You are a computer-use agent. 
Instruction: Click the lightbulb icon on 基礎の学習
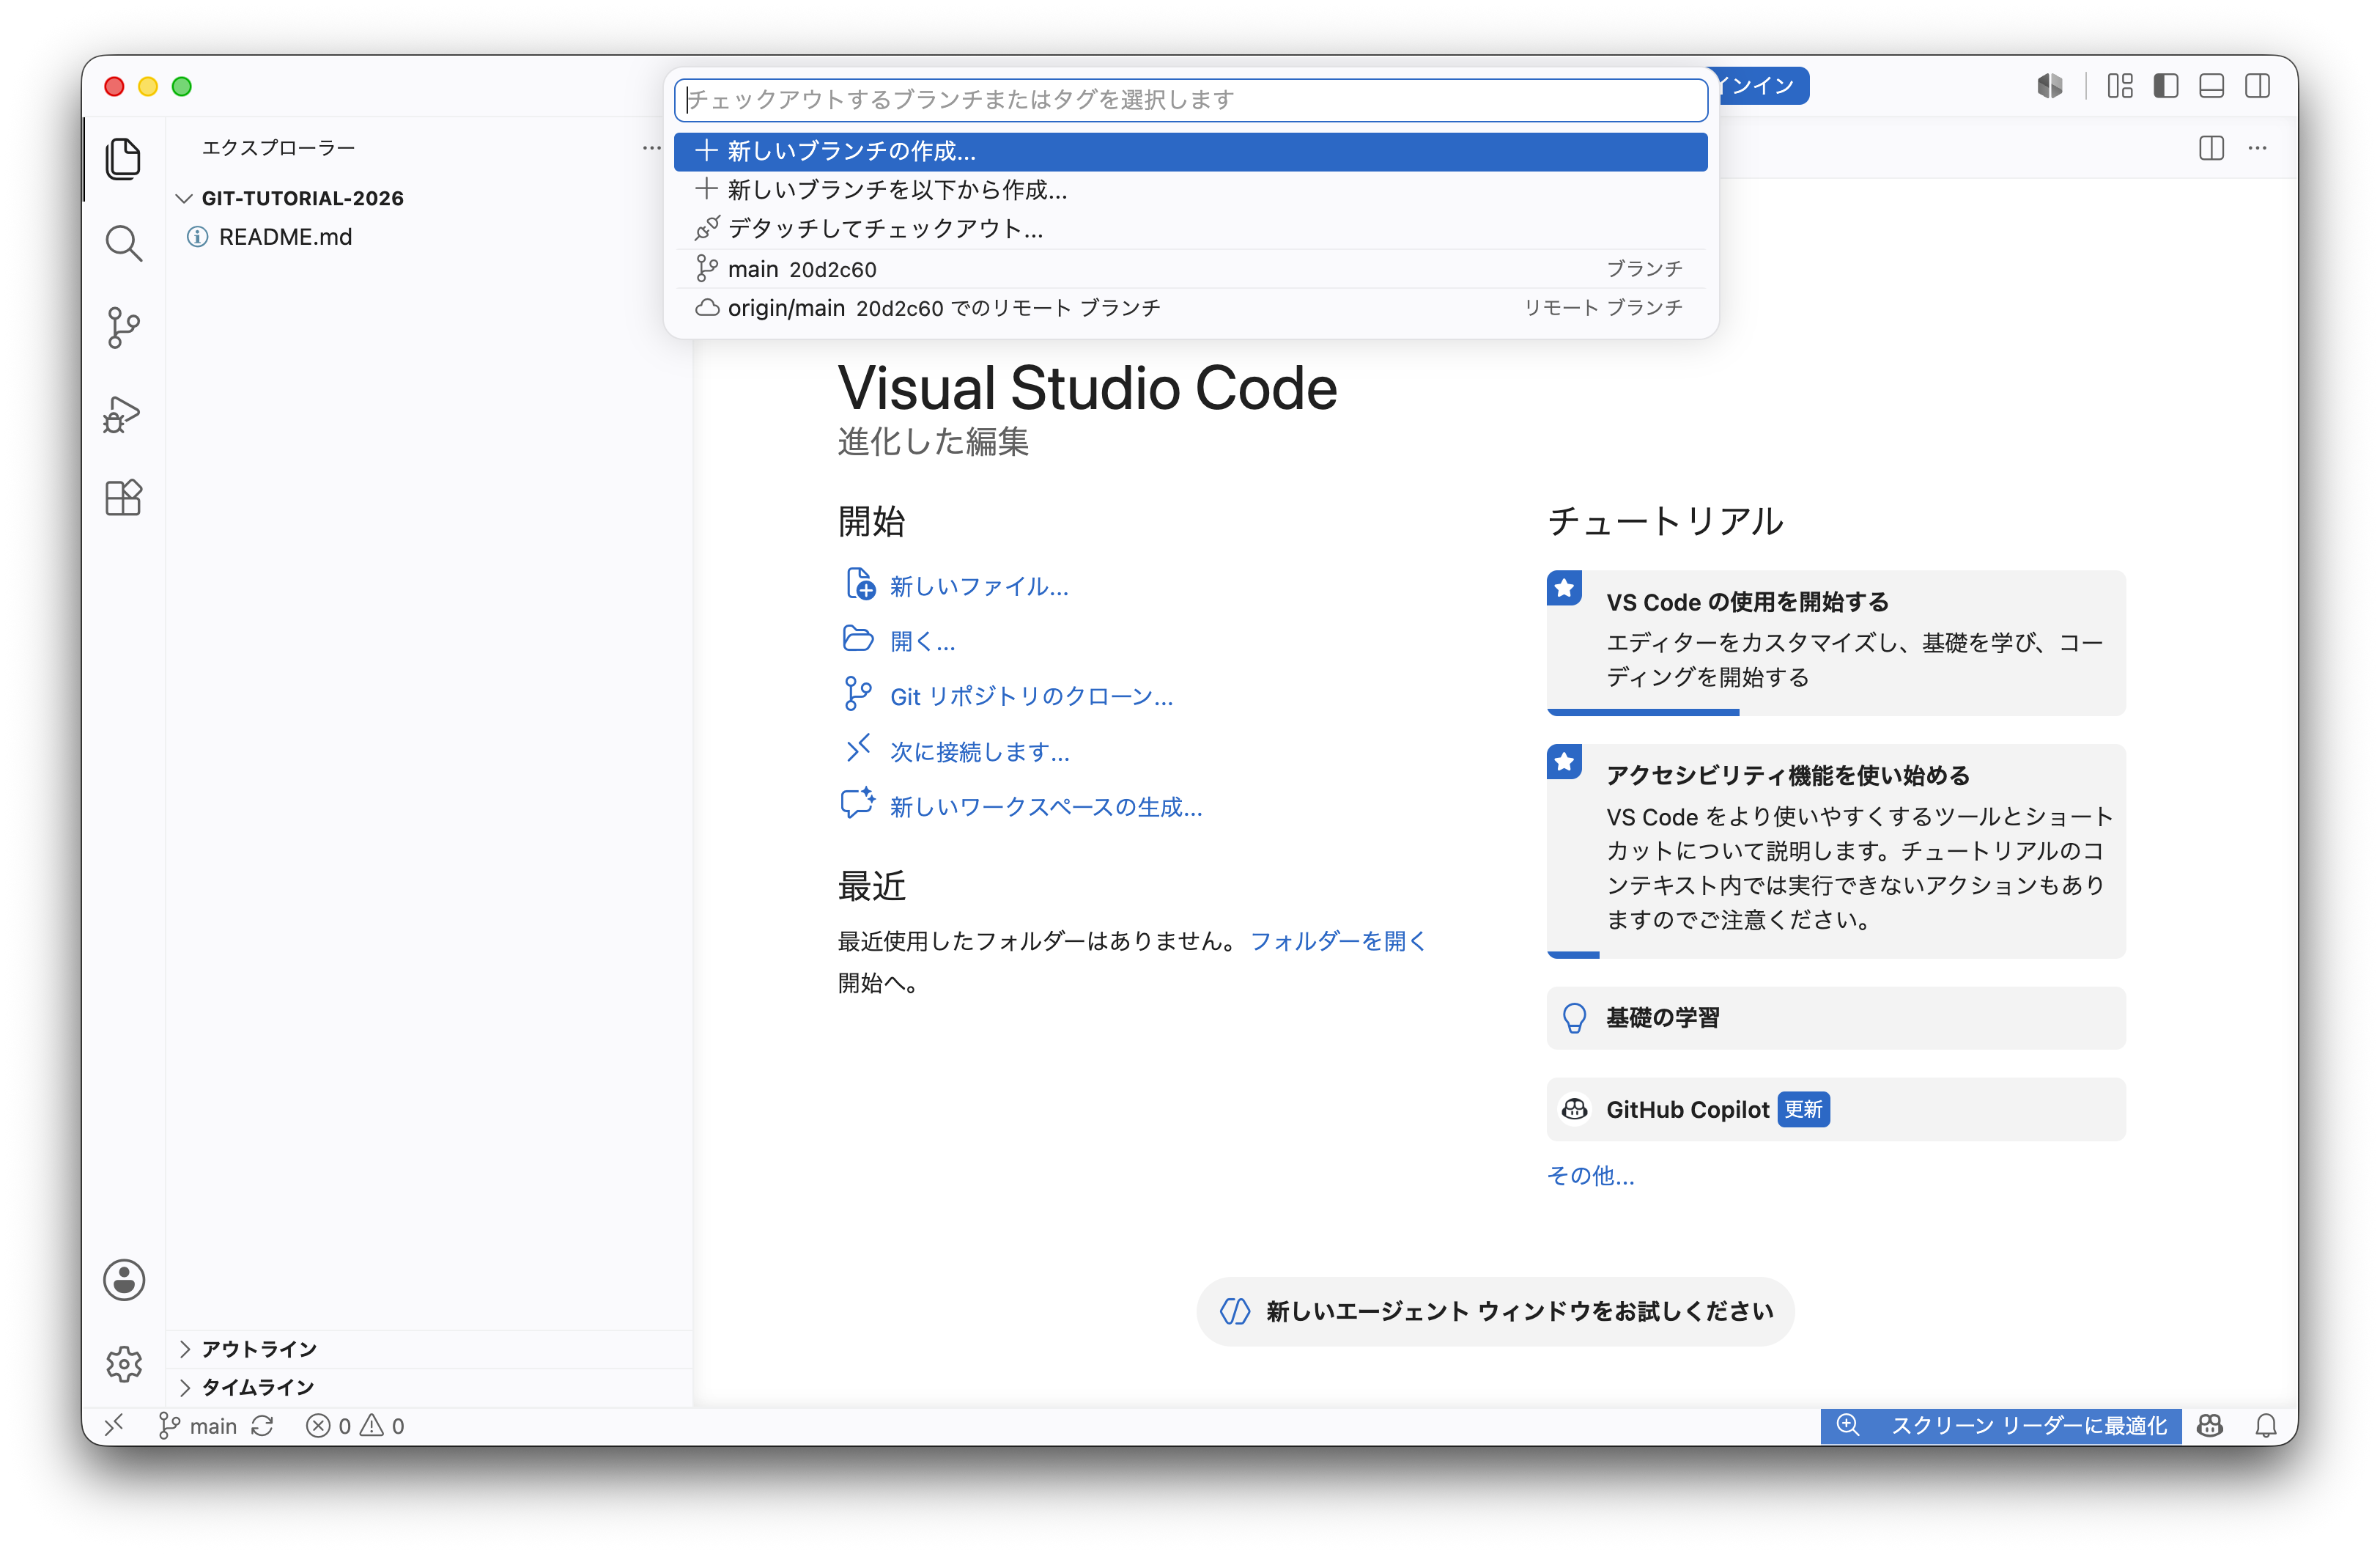point(1574,1017)
